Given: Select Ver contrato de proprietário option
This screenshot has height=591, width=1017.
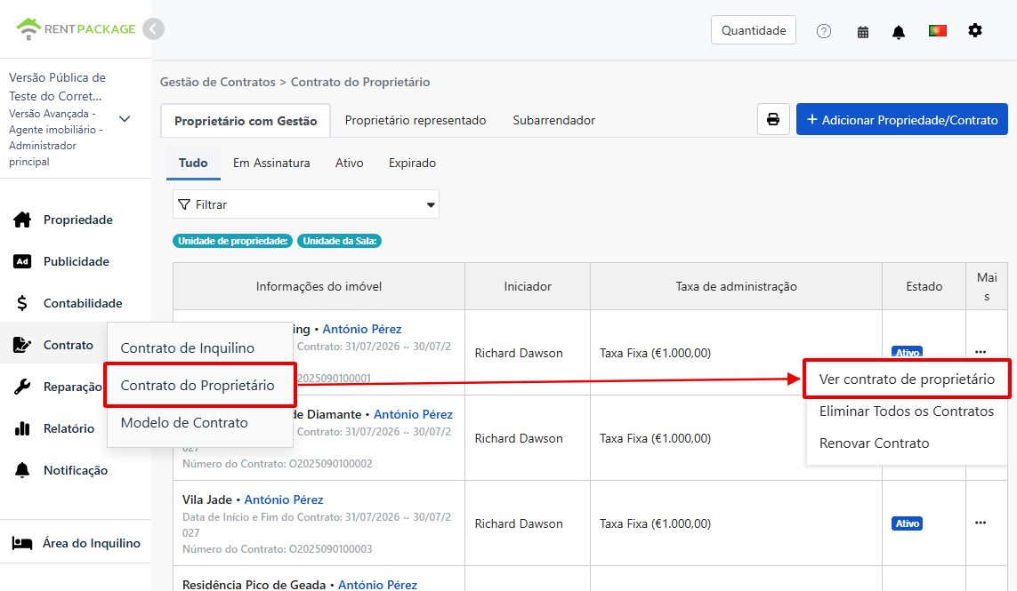Looking at the screenshot, I should [x=907, y=379].
